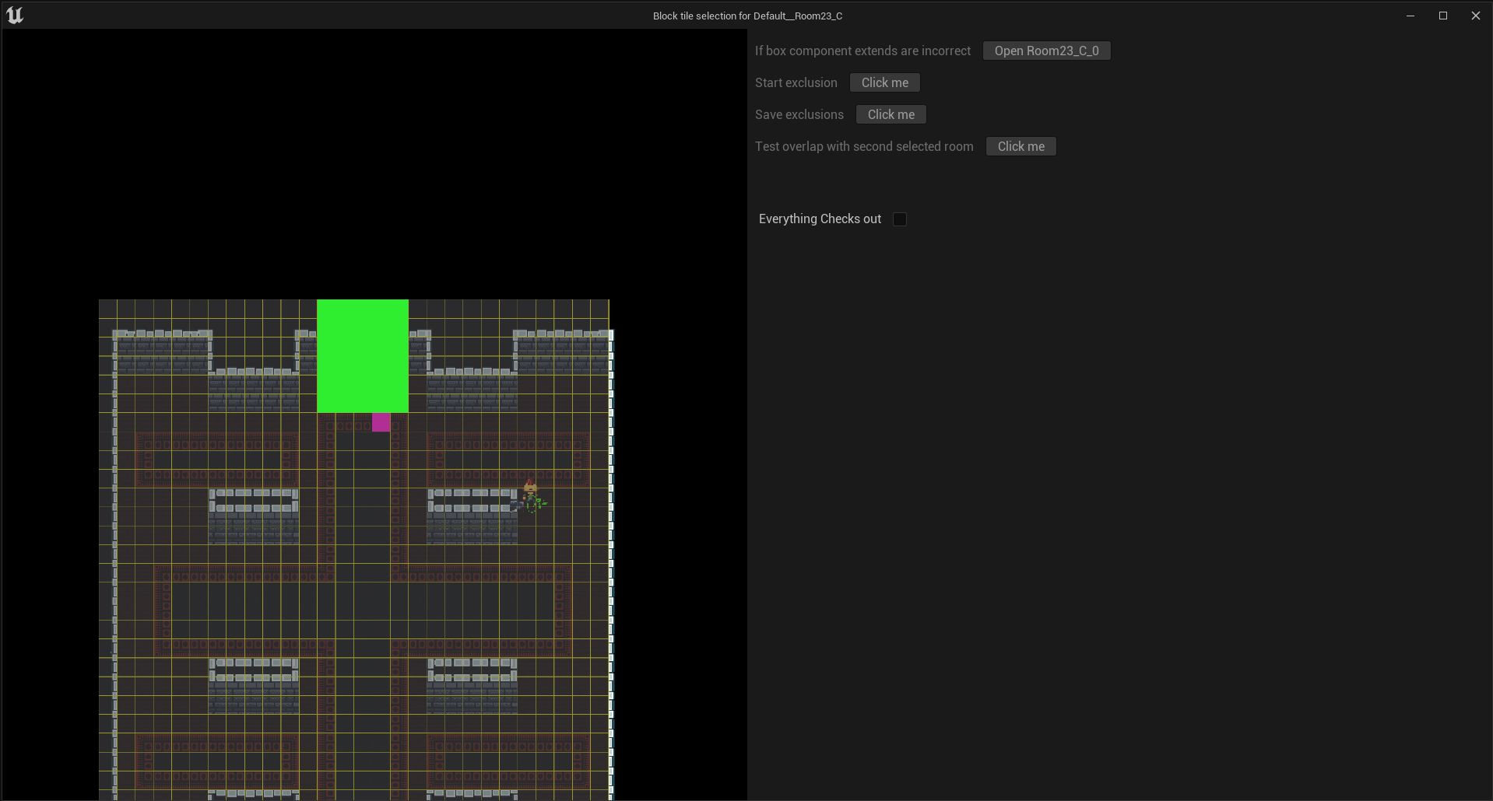Click the wide red-outlined central rectangle area
The image size is (1493, 801).
click(362, 610)
